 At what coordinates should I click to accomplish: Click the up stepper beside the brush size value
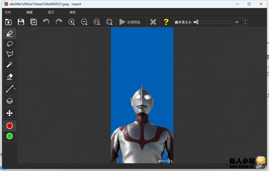245,21
